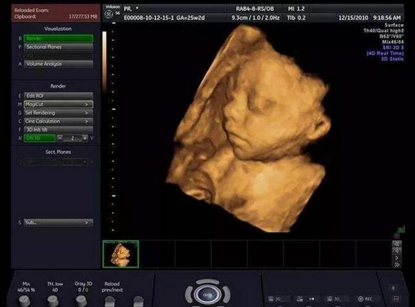Click the 'Th40/Qual high2' info text
Viewport: 415px width, 307px height.
point(384,30)
